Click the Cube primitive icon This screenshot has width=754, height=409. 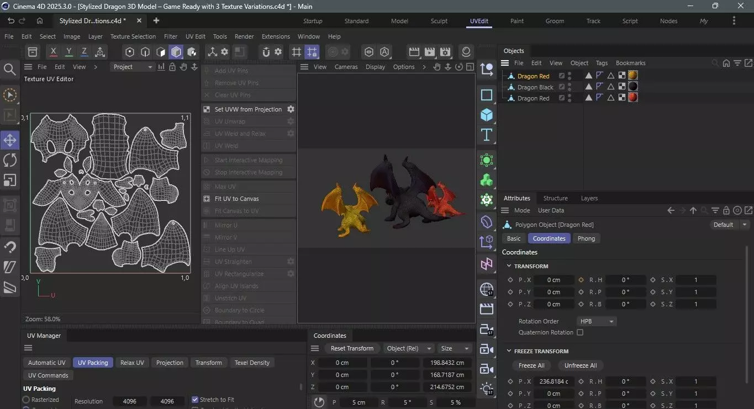tap(487, 115)
